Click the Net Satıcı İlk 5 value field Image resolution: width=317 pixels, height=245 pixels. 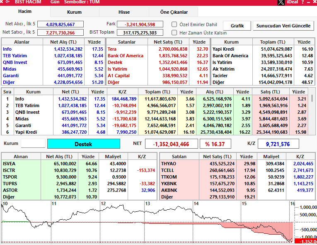(60, 33)
